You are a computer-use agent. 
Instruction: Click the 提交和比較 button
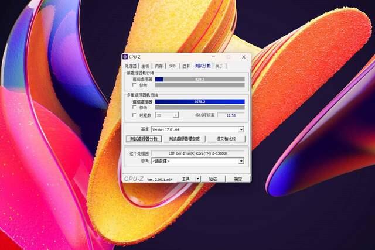click(x=226, y=139)
